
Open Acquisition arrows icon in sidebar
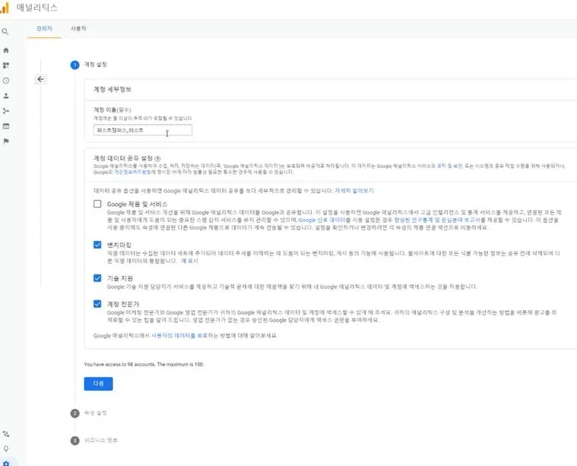tap(6, 111)
